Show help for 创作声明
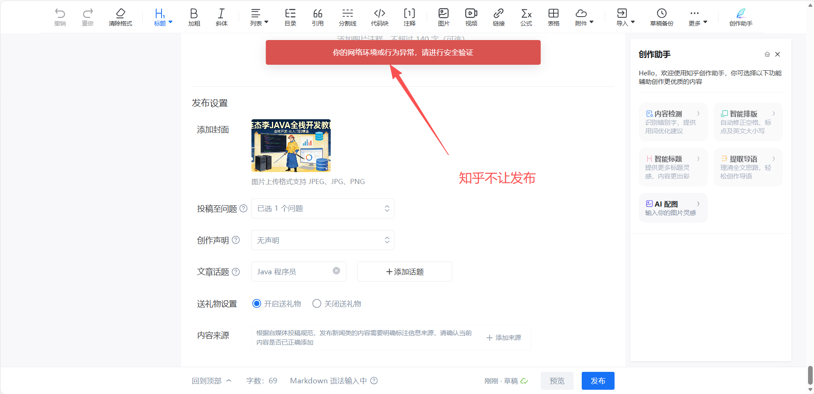814x394 pixels. tap(236, 240)
